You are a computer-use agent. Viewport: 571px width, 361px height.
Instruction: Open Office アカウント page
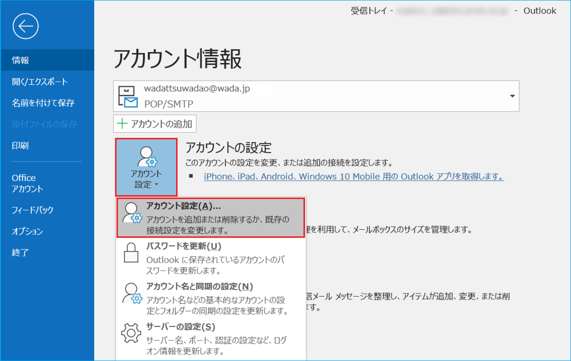[47, 183]
